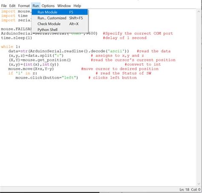The width and height of the screenshot is (202, 193).
Task: Select Run Module from the dropdown
Action: coord(60,12)
